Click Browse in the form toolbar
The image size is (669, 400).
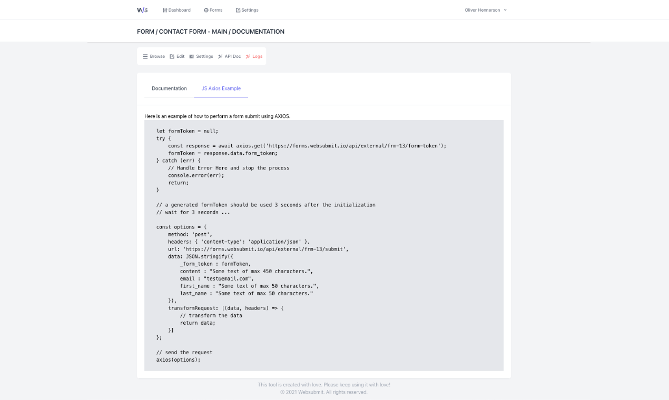(157, 56)
